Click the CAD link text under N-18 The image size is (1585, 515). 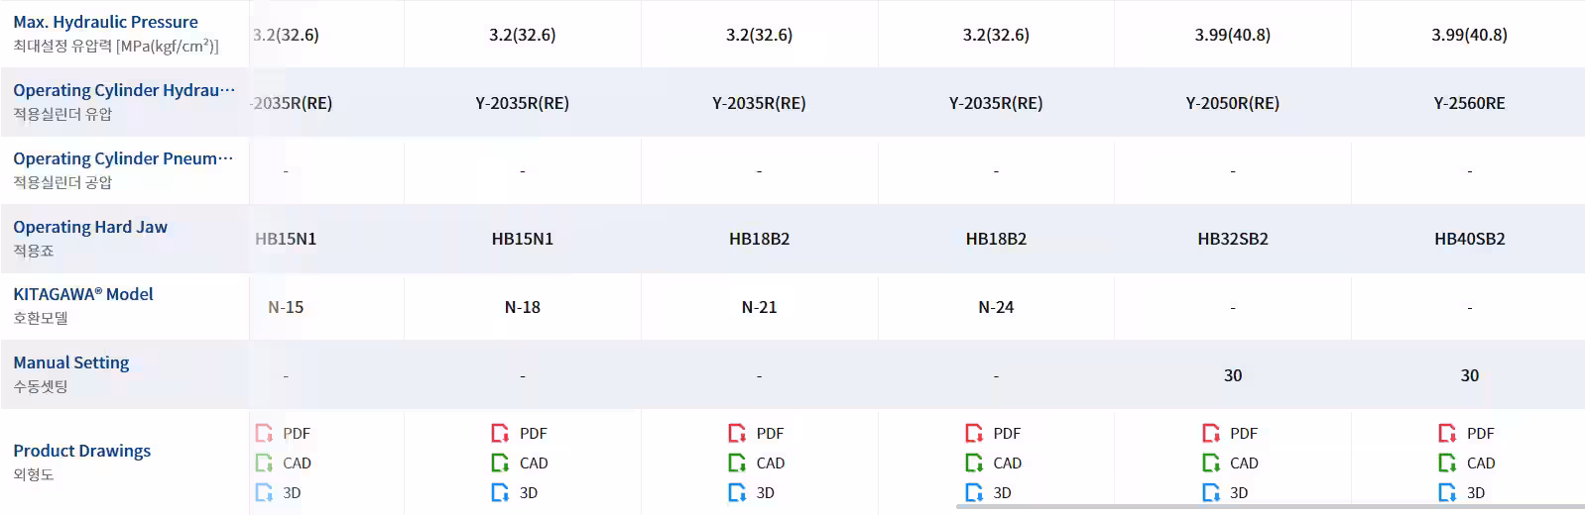coord(534,463)
